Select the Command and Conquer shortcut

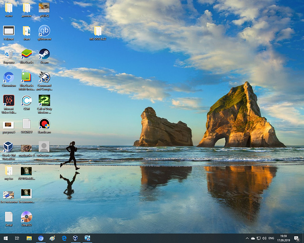point(44,81)
